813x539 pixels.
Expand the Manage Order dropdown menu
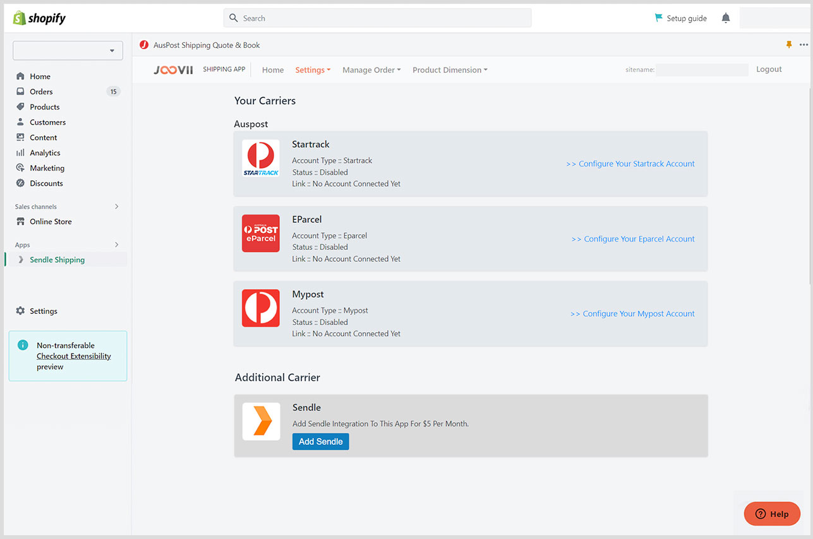click(x=371, y=69)
